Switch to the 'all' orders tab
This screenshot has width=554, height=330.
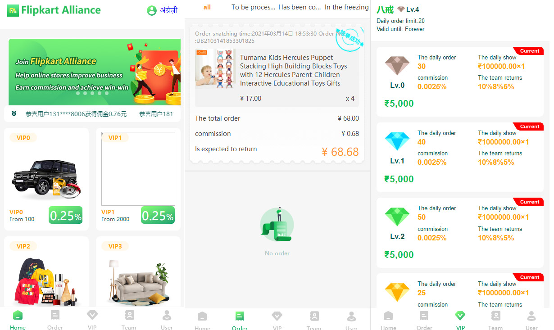207,7
